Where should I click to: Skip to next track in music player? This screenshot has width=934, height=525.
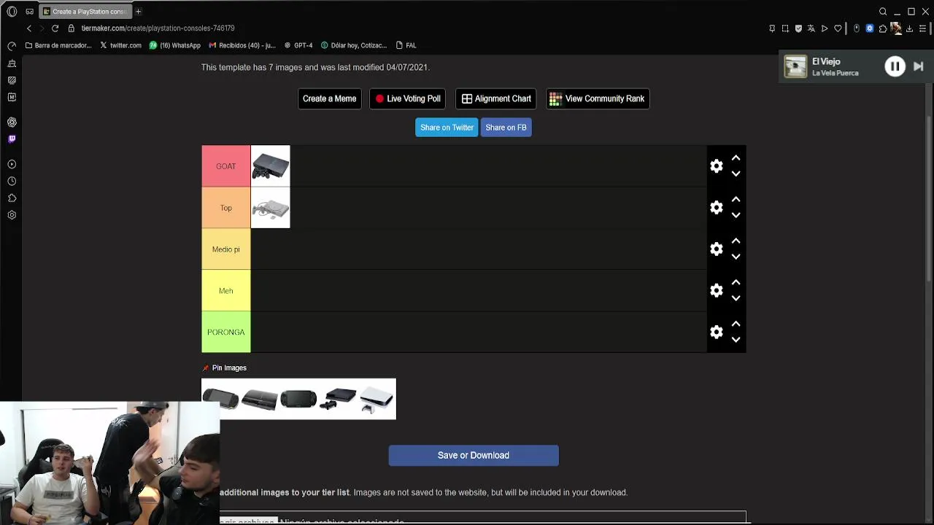coord(919,66)
